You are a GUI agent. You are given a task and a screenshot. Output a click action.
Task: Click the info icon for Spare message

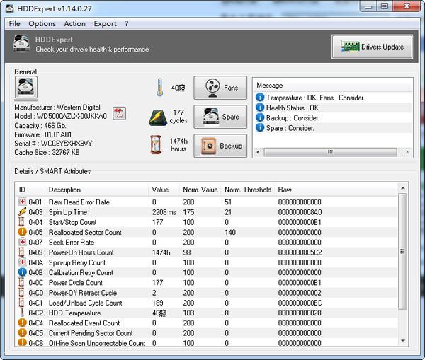point(260,127)
